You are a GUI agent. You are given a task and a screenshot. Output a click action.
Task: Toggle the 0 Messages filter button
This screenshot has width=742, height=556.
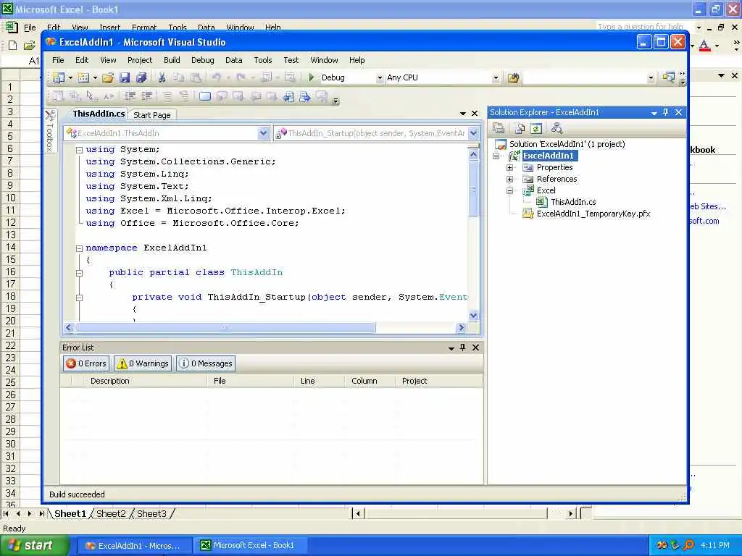tap(205, 363)
